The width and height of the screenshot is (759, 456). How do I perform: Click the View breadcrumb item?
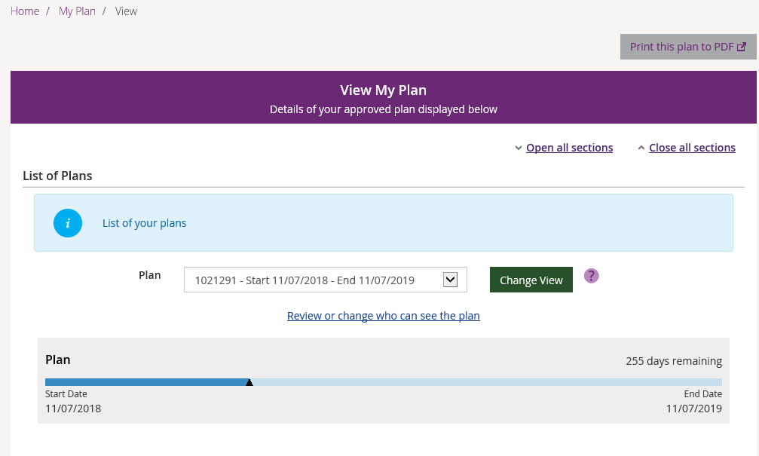(x=126, y=11)
